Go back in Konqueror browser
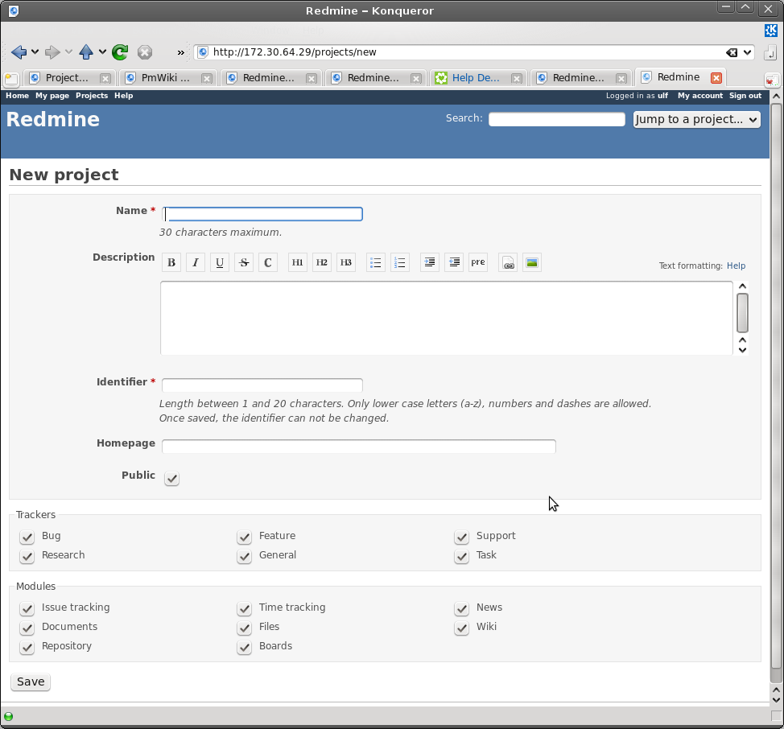Viewport: 784px width, 729px height. click(19, 52)
